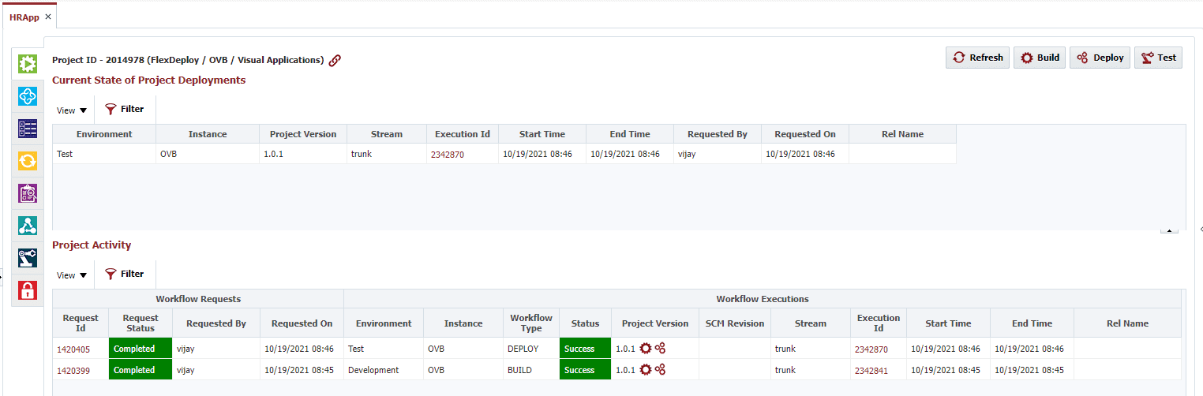This screenshot has height=396, width=1203.
Task: Click Stream column header in the deployments table
Action: click(387, 134)
